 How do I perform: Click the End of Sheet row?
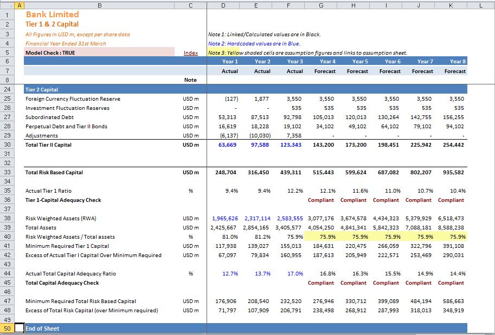246,329
